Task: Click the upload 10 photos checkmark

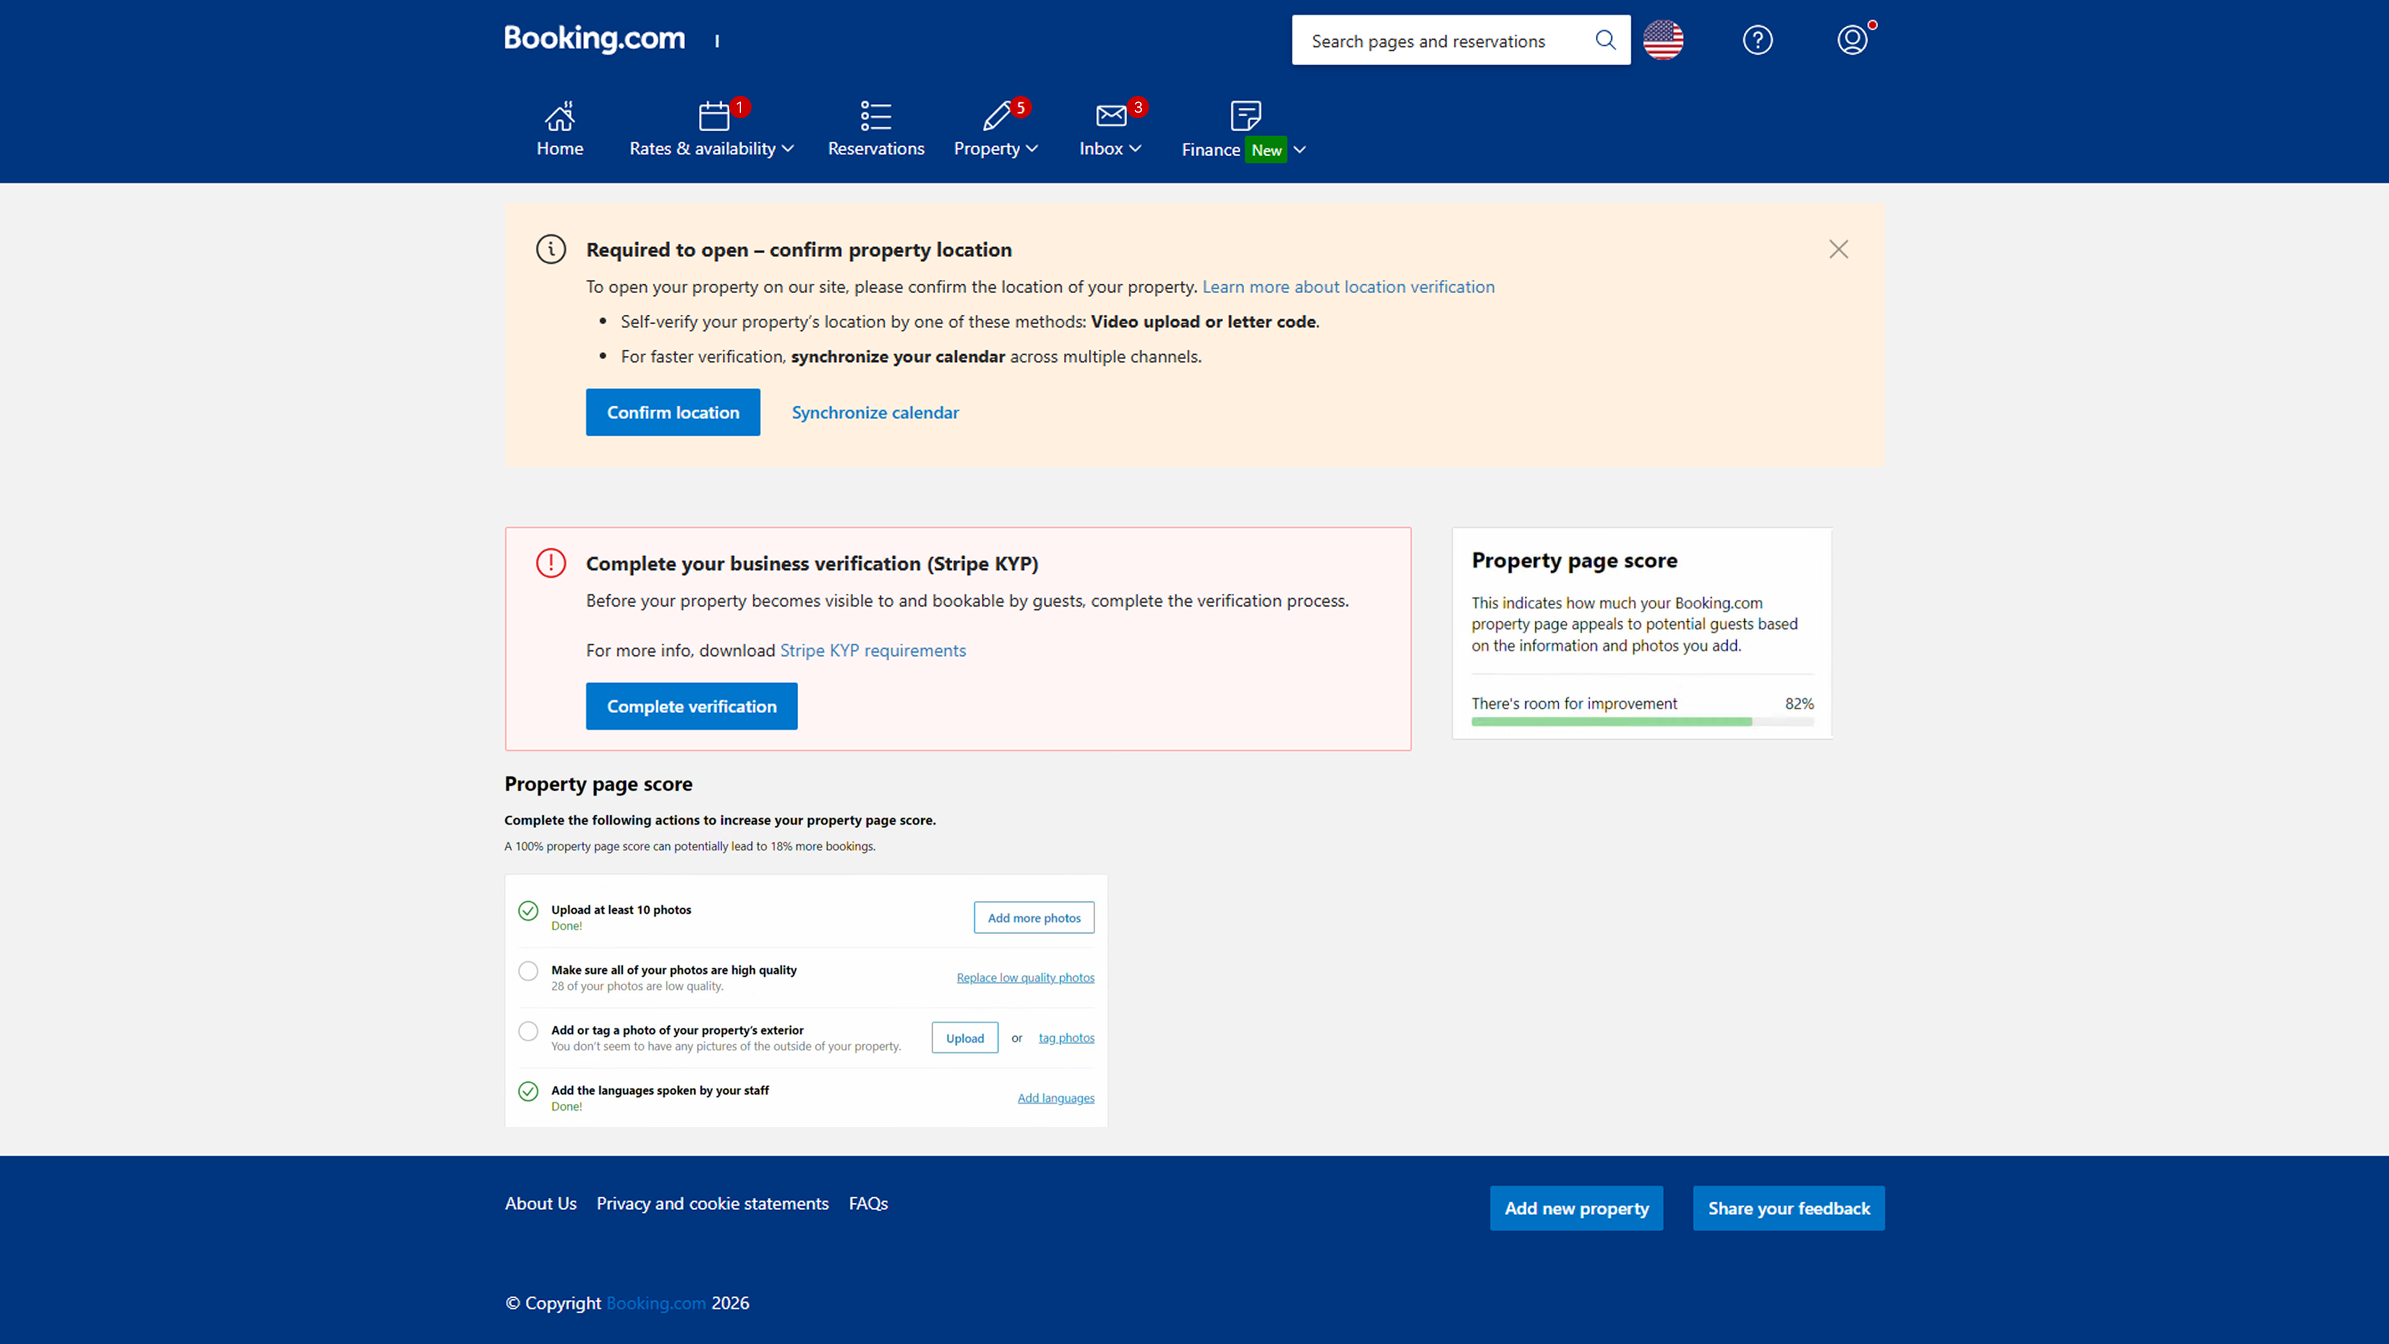Action: (x=528, y=911)
